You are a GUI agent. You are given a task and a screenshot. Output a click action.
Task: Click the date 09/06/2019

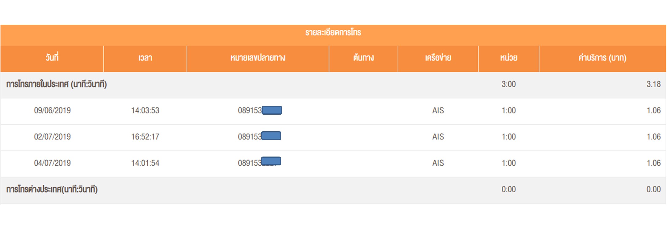tap(52, 111)
